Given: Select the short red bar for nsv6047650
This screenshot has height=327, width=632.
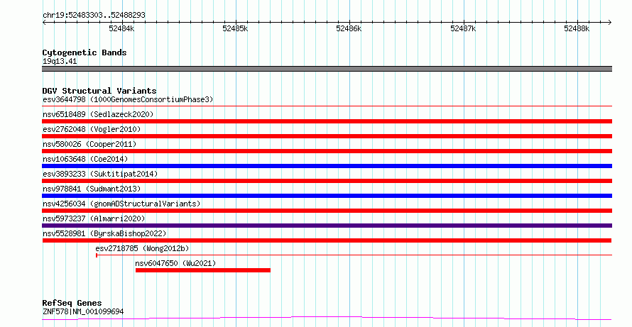Looking at the screenshot, I should pos(203,270).
